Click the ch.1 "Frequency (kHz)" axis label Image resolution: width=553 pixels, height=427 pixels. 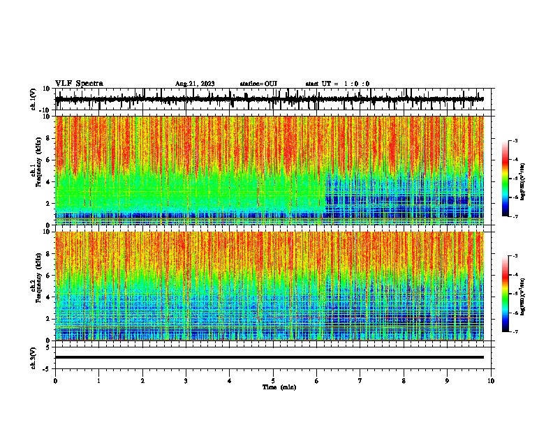(38, 162)
